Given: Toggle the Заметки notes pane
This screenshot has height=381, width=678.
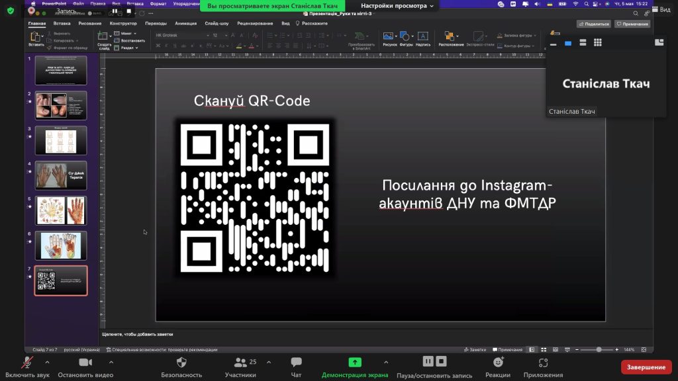Looking at the screenshot, I should pyautogui.click(x=475, y=349).
